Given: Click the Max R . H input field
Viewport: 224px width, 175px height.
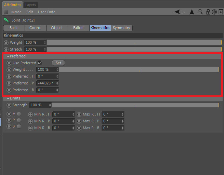Looking at the screenshot, I should click(113, 114).
